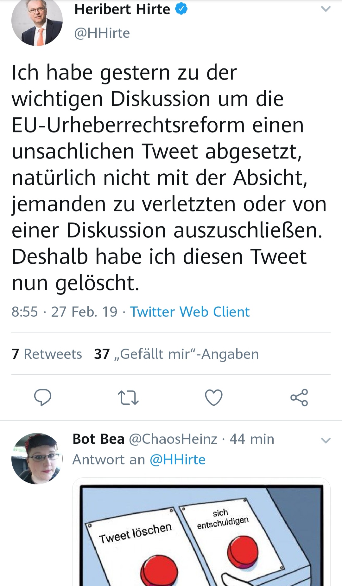Open Heribert Hirte's profile picture

click(37, 21)
